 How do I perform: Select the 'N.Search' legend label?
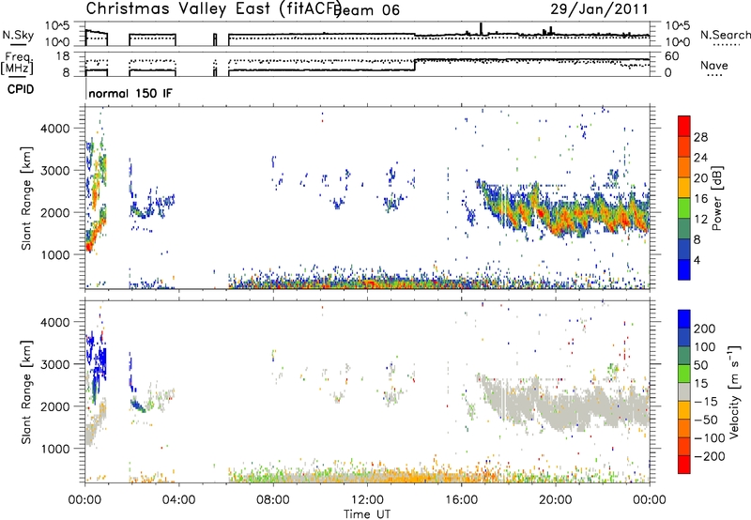tap(725, 35)
